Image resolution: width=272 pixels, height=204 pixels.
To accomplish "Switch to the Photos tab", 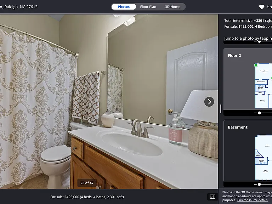I will [x=124, y=7].
